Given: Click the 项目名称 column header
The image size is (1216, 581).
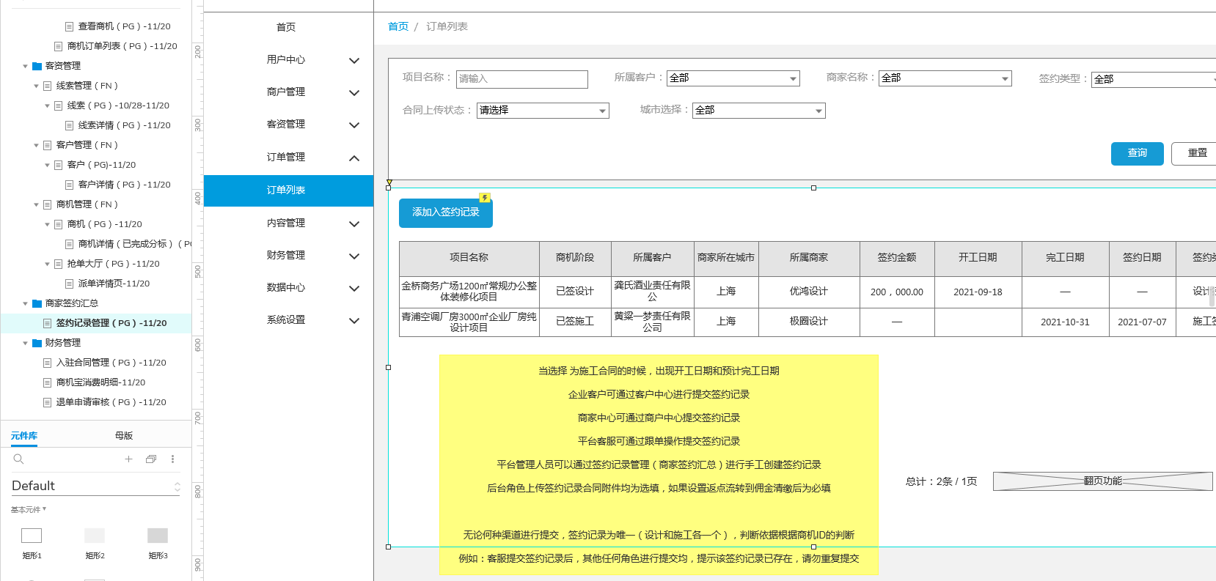Looking at the screenshot, I should coord(469,258).
